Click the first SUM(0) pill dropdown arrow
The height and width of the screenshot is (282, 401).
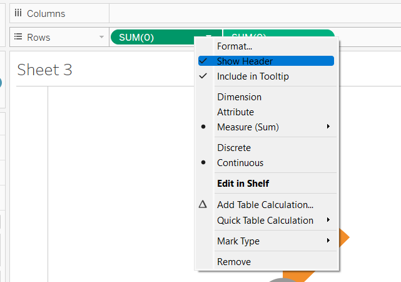(208, 38)
